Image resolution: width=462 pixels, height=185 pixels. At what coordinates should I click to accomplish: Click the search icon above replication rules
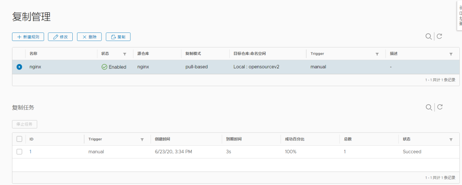point(428,37)
